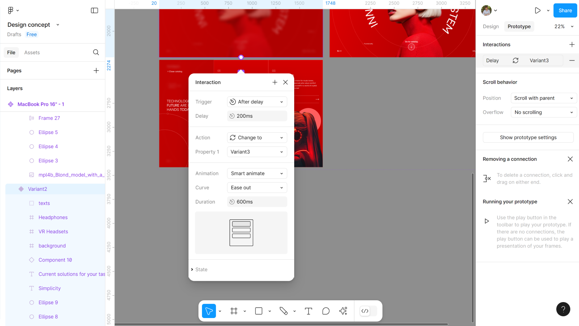Select the Pen tool
This screenshot has width=579, height=326.
tap(283, 311)
